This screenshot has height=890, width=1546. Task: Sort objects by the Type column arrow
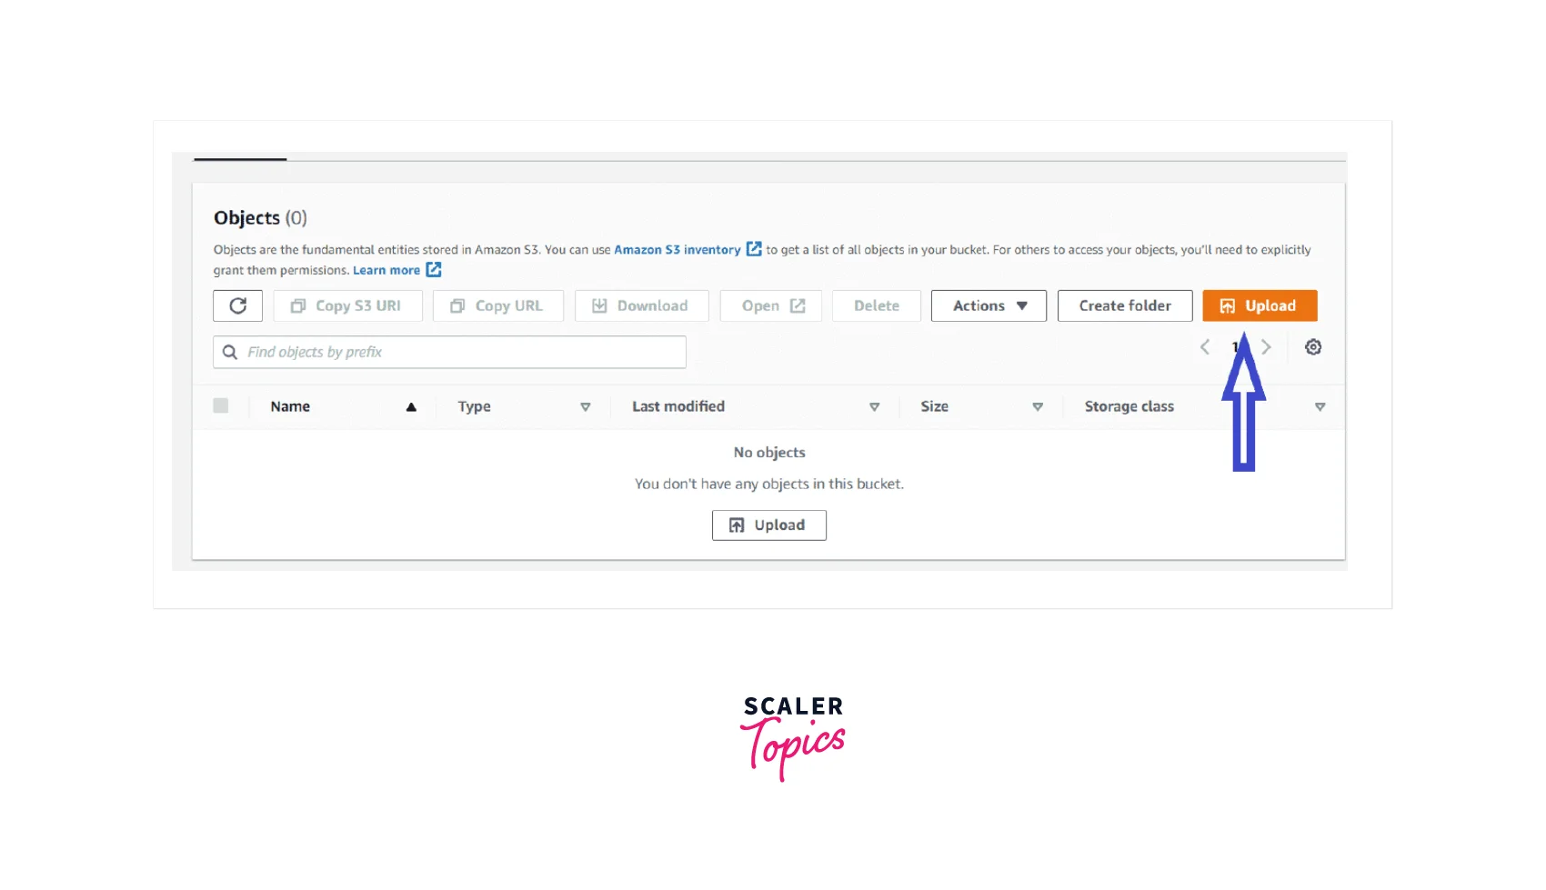coord(585,407)
